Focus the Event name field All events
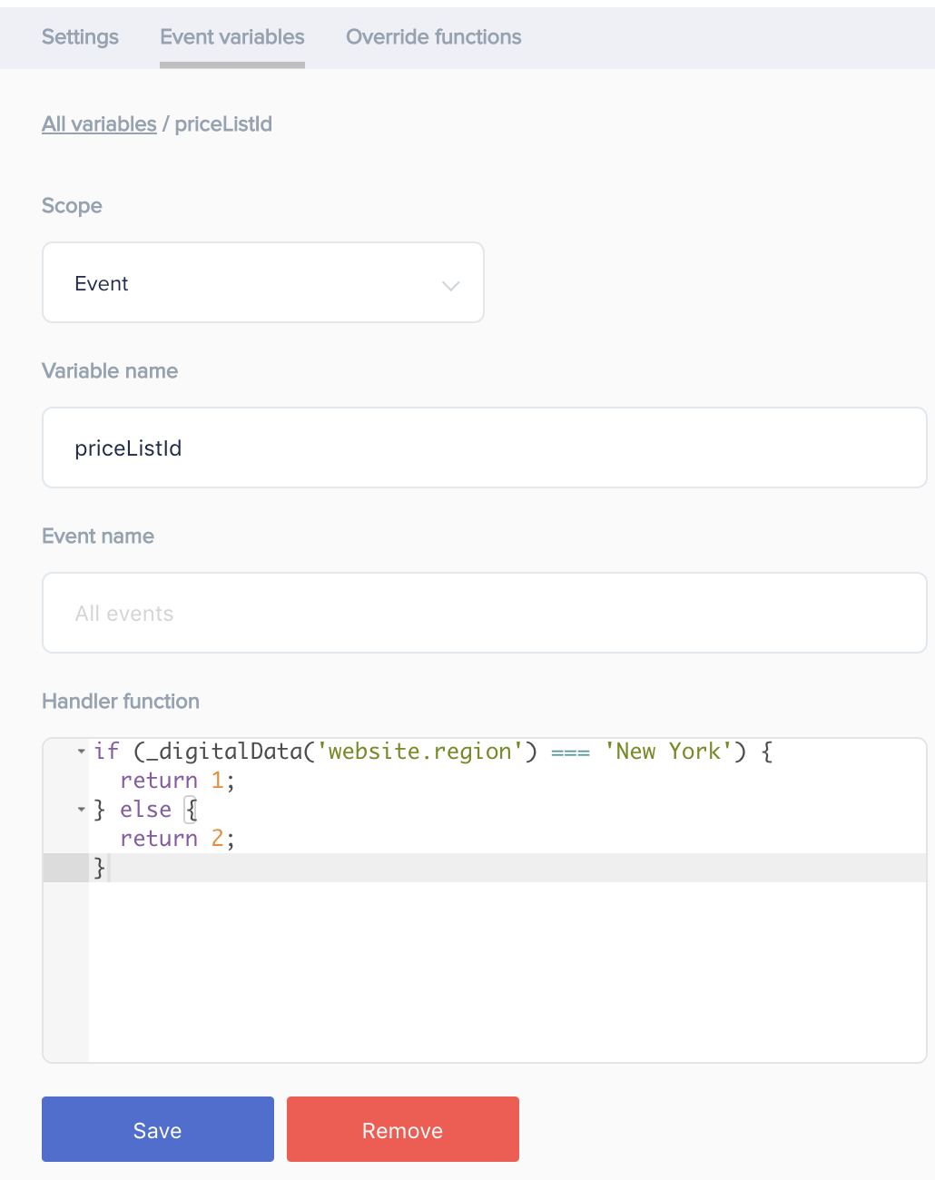Viewport: 935px width, 1180px height. pos(485,613)
